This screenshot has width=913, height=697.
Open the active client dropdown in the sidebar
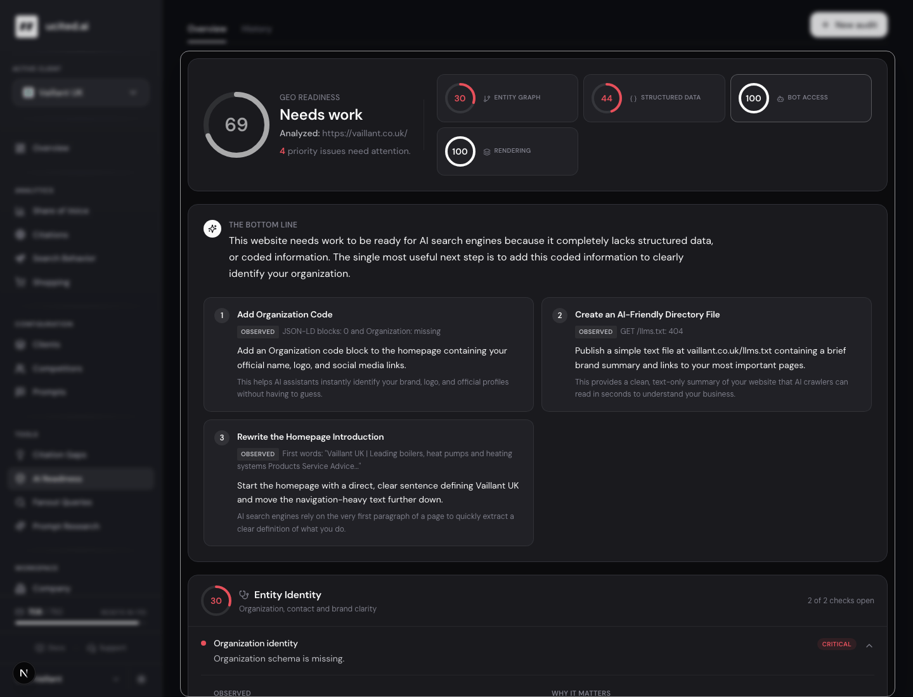coord(81,93)
